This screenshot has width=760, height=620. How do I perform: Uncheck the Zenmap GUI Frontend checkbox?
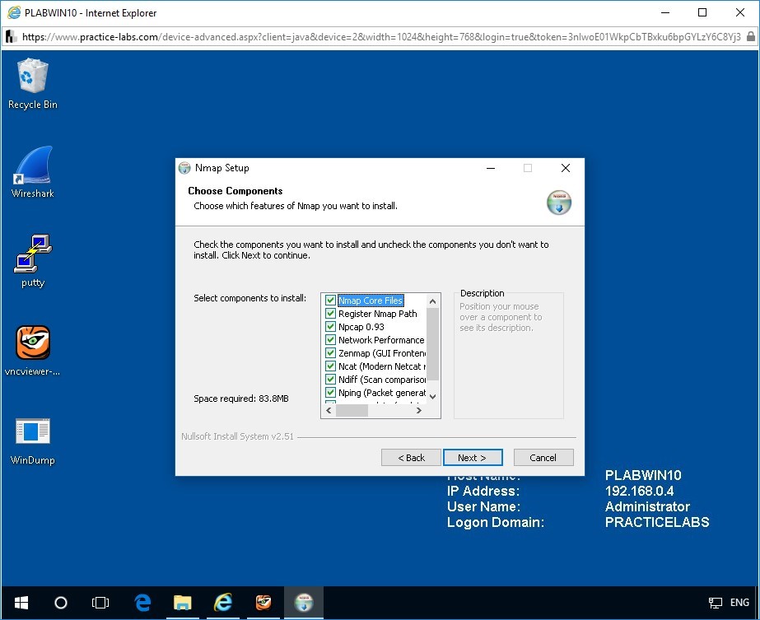[330, 352]
